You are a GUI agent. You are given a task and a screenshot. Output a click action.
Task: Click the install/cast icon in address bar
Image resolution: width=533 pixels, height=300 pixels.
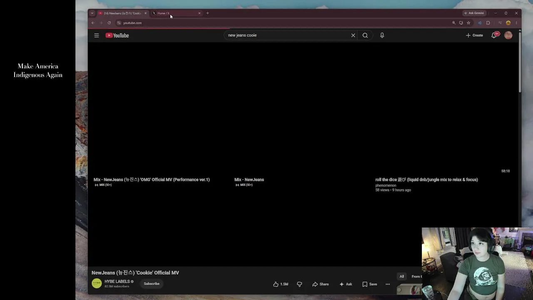(461, 23)
